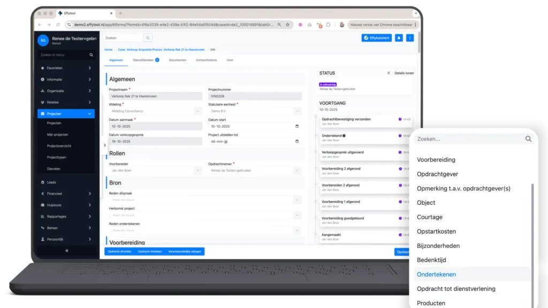The height and width of the screenshot is (308, 548).
Task: Click the magnifier icon in Zoeken in menu
Action: pos(91,55)
